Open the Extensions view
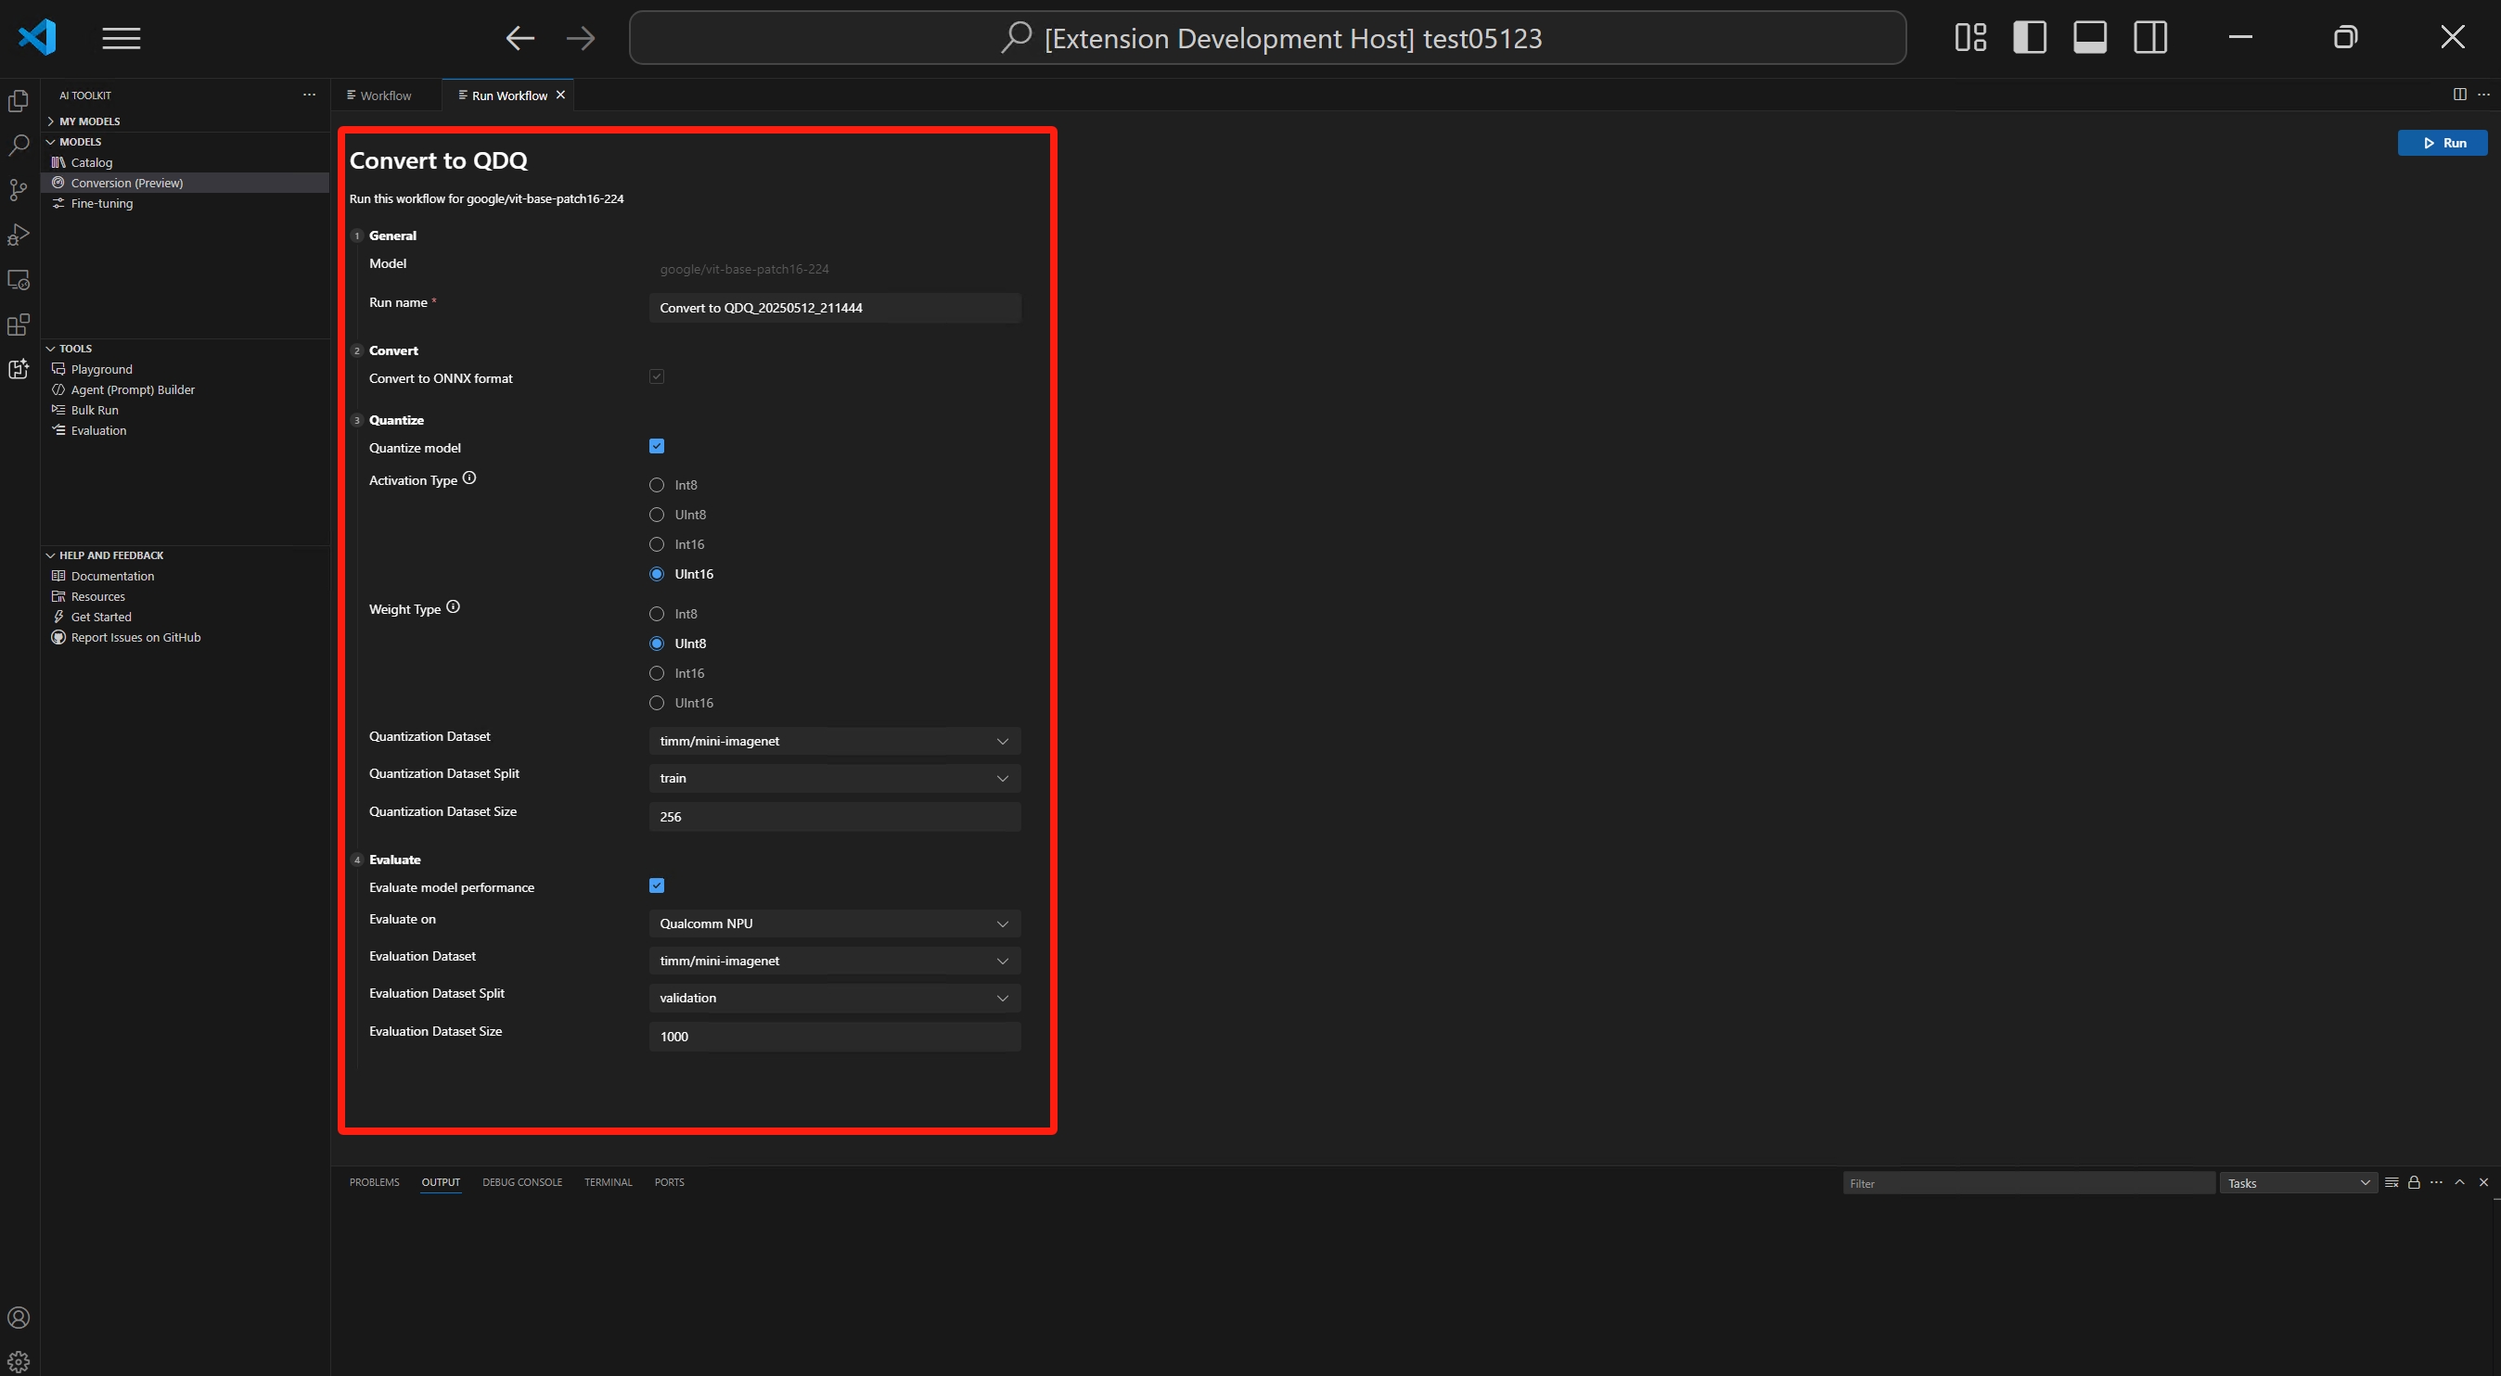The image size is (2501, 1376). click(19, 325)
